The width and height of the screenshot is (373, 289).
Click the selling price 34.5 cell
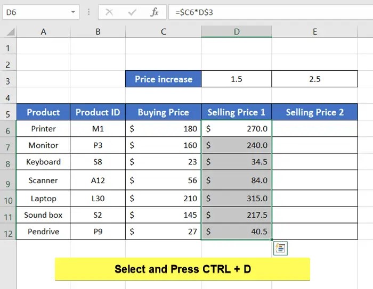coord(237,162)
